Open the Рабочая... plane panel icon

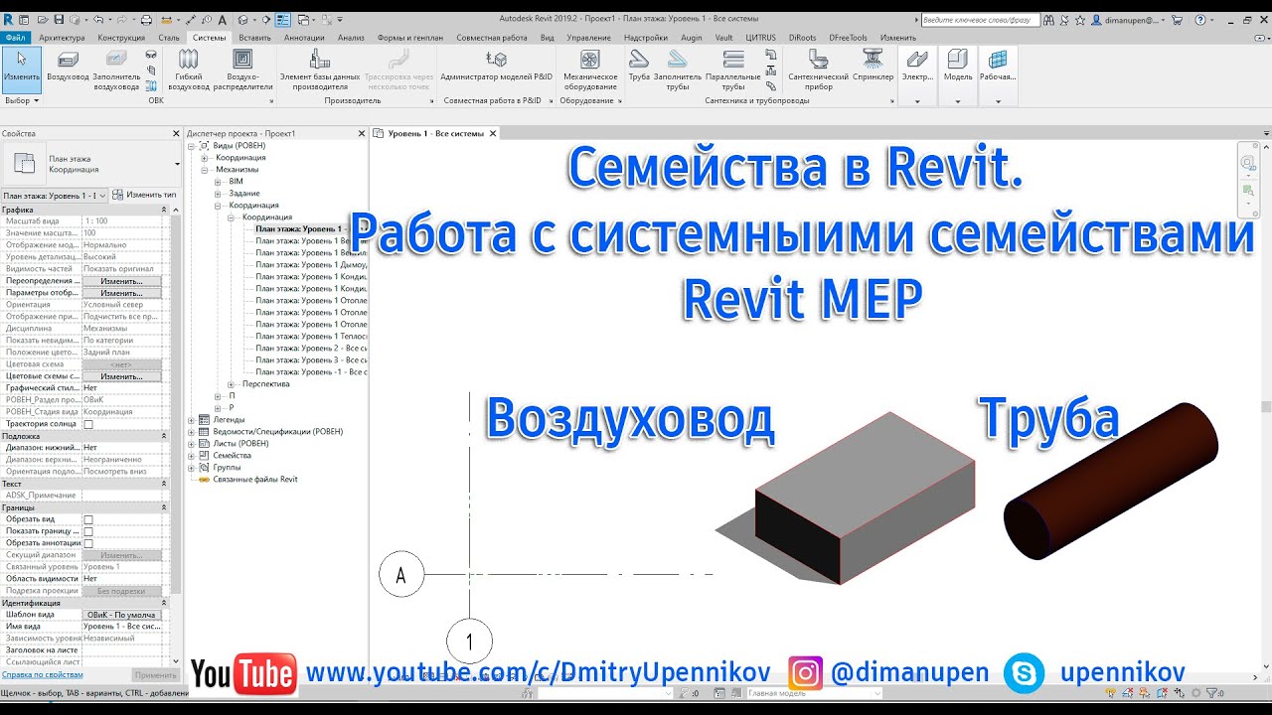(998, 66)
